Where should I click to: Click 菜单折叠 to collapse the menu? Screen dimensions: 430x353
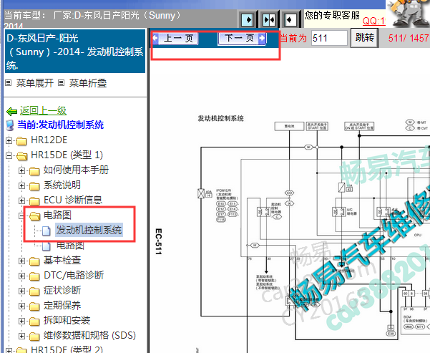(87, 83)
